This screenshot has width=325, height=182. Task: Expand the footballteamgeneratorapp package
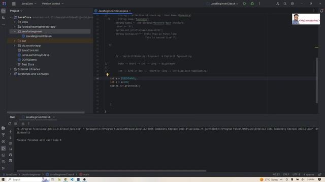point(15,27)
